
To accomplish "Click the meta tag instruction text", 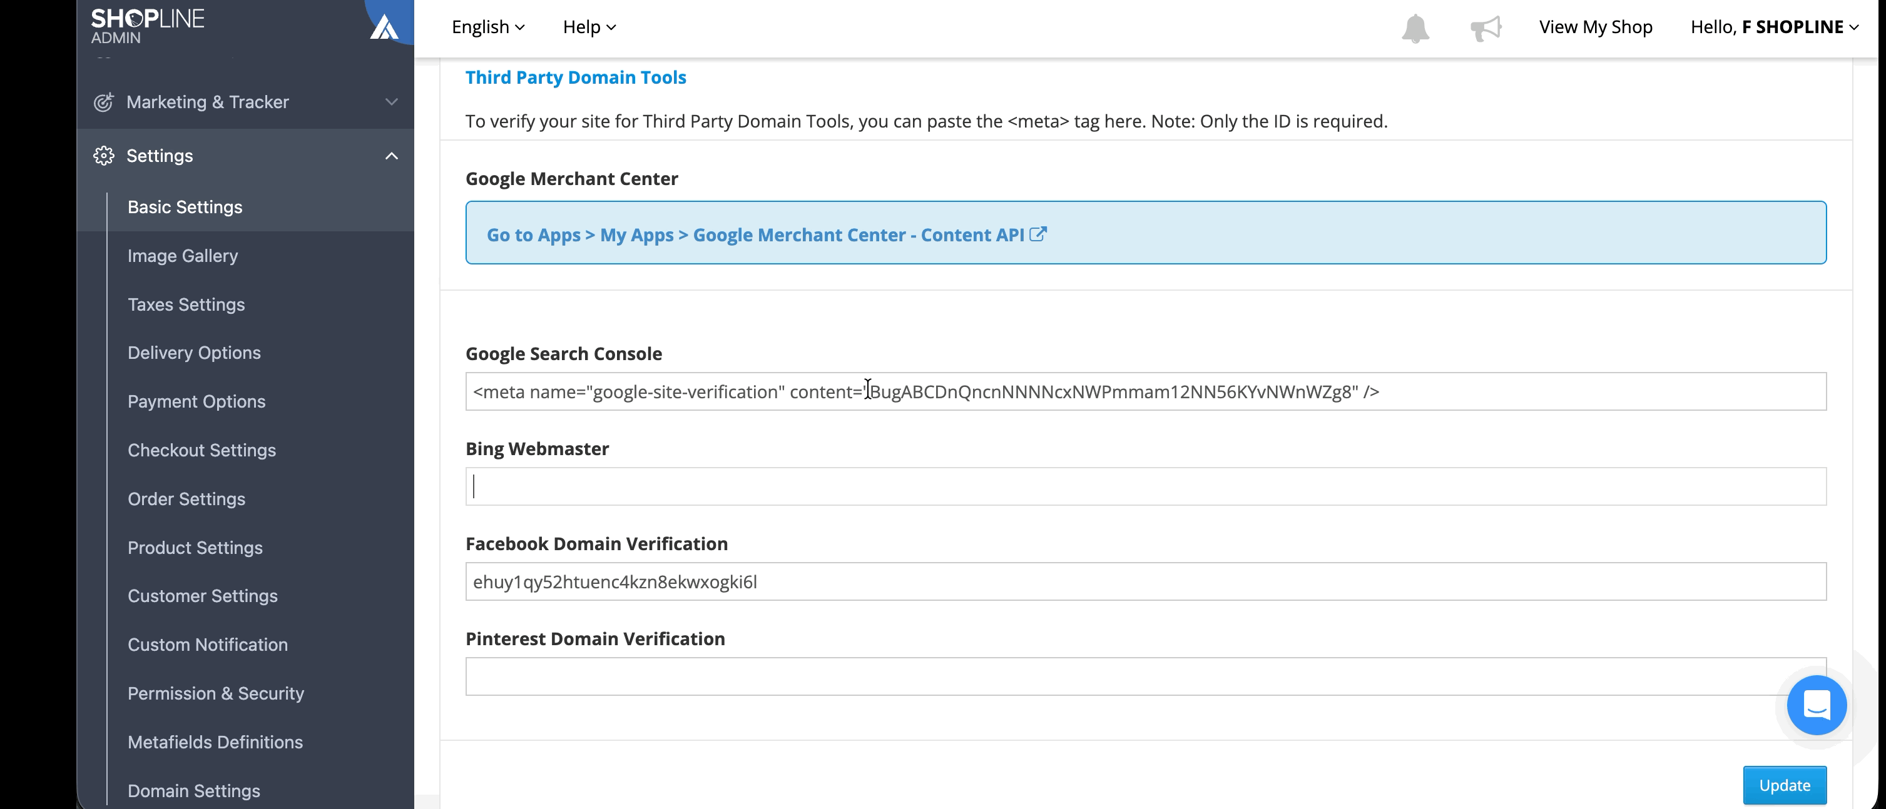I will click(x=927, y=121).
